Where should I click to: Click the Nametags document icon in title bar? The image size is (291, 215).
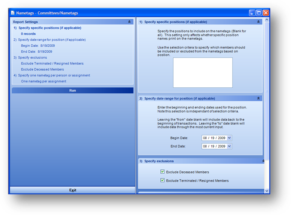[12, 13]
